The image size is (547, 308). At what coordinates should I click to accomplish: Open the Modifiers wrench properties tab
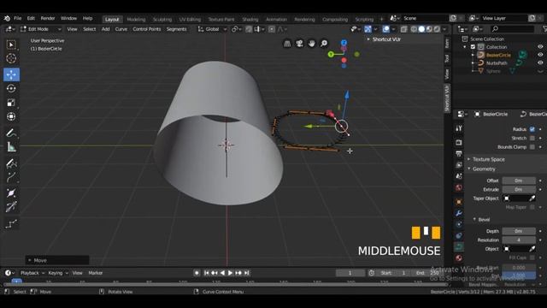(459, 213)
